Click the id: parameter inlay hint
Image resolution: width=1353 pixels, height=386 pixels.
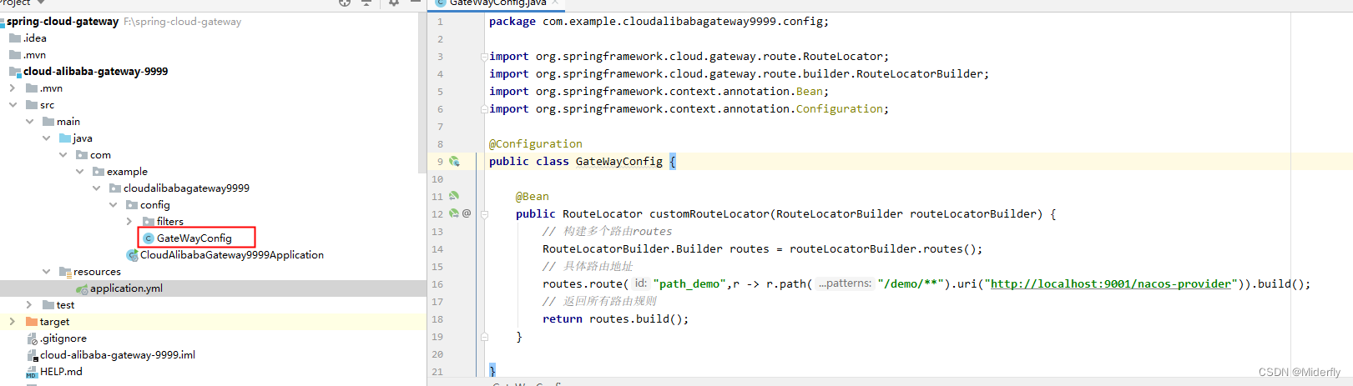click(640, 283)
